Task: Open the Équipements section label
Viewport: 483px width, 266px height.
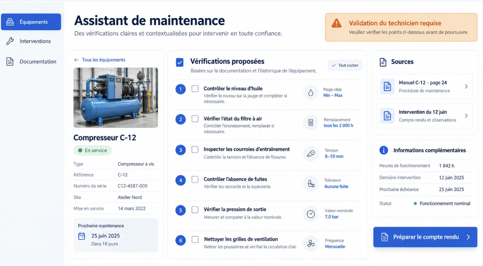Action: (33, 22)
